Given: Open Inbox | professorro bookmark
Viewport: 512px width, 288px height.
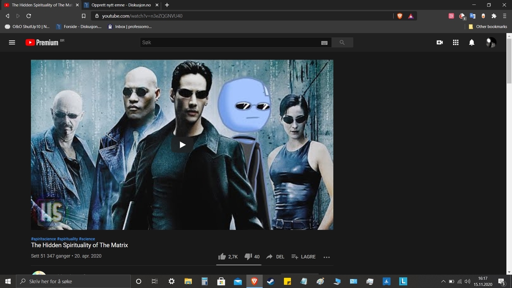Looking at the screenshot, I should pyautogui.click(x=130, y=26).
